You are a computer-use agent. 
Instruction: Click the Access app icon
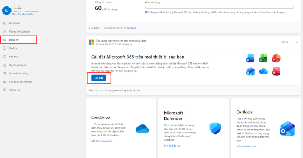tap(276, 71)
